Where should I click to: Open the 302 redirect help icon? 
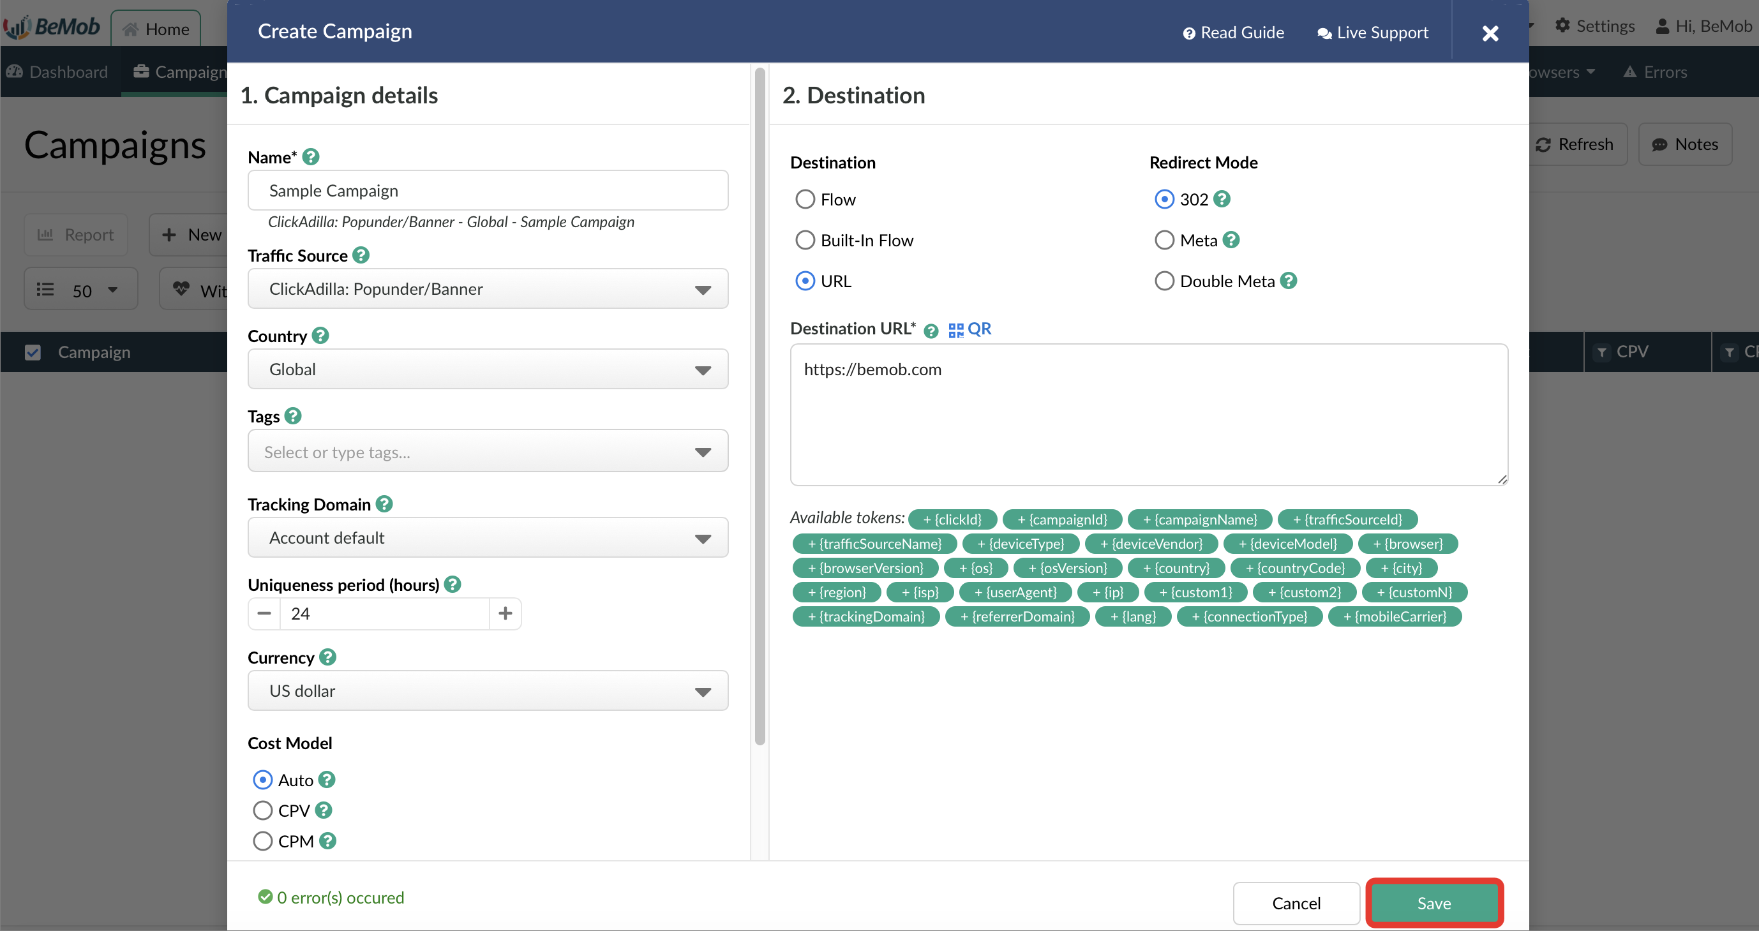coord(1222,198)
